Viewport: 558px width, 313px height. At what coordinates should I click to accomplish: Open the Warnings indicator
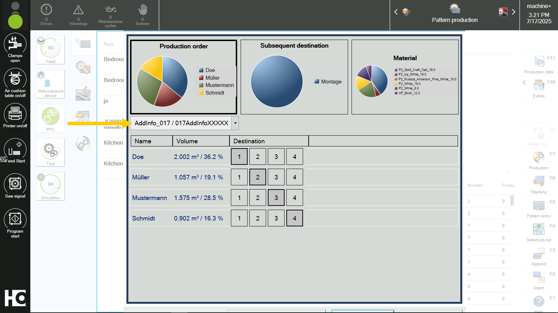click(78, 15)
